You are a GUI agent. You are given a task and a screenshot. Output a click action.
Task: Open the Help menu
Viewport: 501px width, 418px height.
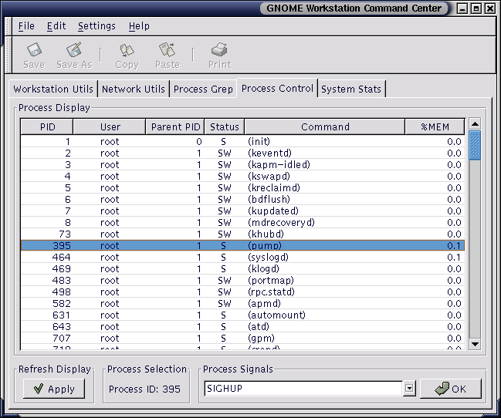click(139, 26)
